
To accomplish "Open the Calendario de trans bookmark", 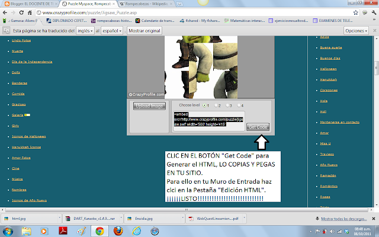I will coord(155,21).
